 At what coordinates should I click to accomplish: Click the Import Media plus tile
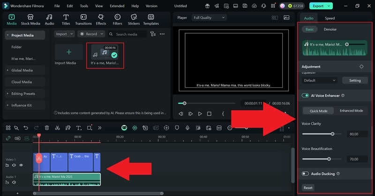point(69,52)
